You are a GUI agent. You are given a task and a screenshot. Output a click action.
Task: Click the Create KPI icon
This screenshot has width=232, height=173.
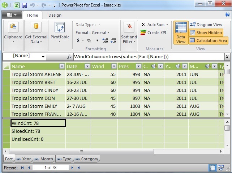pyautogui.click(x=143, y=33)
